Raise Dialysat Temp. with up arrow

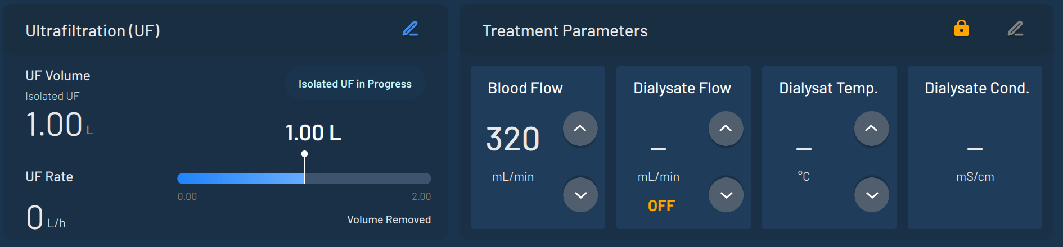pos(871,129)
